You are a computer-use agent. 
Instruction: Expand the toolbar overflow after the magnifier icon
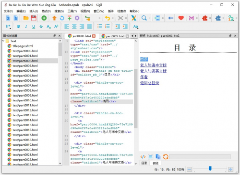pyautogui.click(x=149, y=18)
